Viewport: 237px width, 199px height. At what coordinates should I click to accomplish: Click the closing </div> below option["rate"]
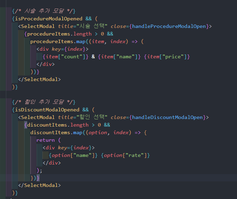pos(52,163)
